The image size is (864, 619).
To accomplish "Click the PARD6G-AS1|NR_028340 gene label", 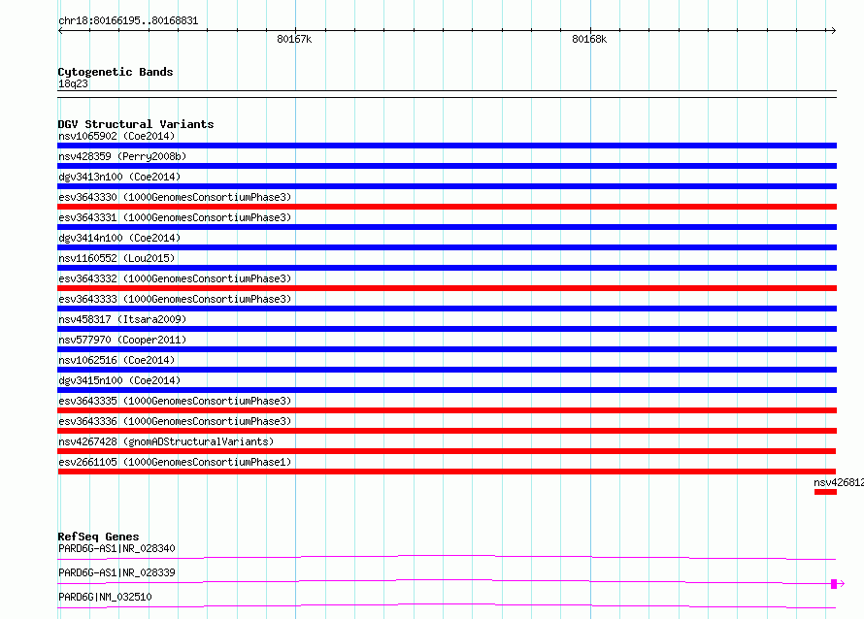I will [116, 548].
